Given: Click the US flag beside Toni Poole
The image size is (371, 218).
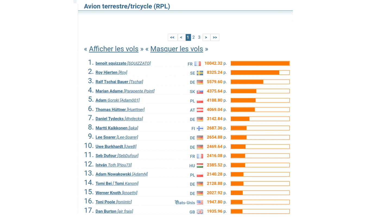Looking at the screenshot, I should 200,203.
